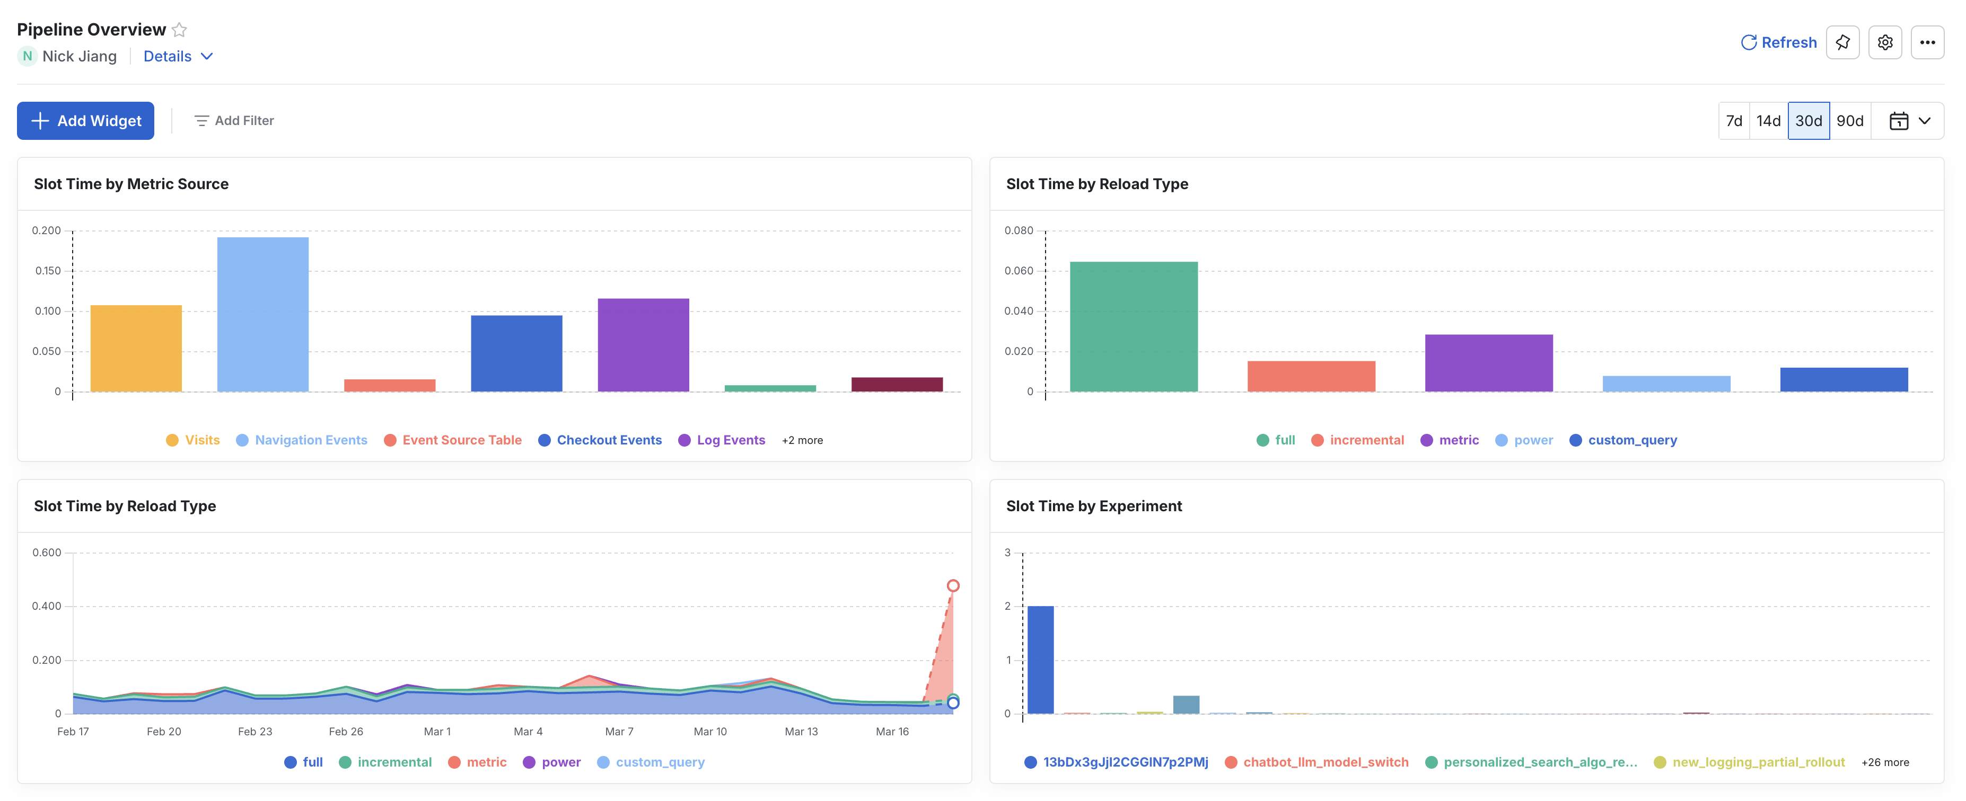Open the three-dot more options menu
The image size is (1966, 801).
point(1927,43)
